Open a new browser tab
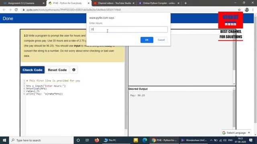The image size is (257, 144). 186,3
